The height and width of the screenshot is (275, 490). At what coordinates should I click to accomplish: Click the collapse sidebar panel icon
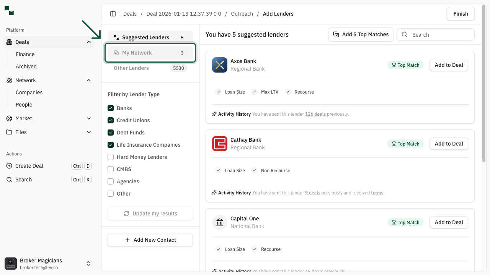click(x=113, y=14)
